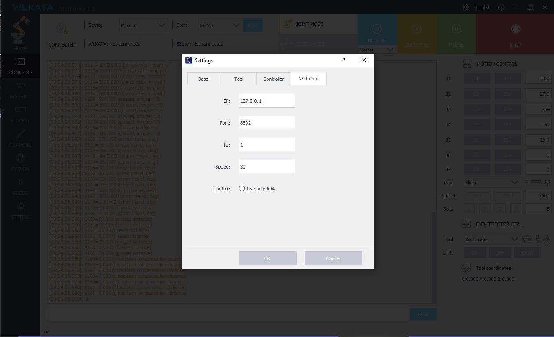The height and width of the screenshot is (337, 554).
Task: Click the BLOW end-effector control button
Action: click(527, 253)
